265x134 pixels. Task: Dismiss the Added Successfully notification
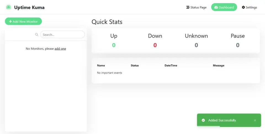coord(255,120)
